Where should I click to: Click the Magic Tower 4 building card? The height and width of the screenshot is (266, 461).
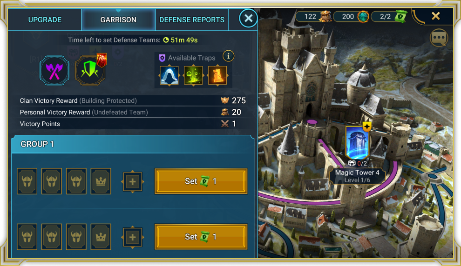tap(357, 142)
